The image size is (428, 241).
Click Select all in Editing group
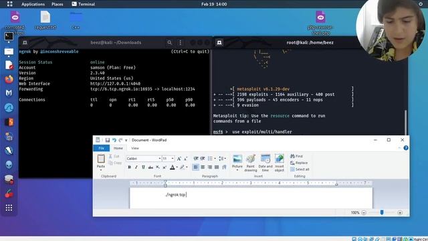click(300, 169)
